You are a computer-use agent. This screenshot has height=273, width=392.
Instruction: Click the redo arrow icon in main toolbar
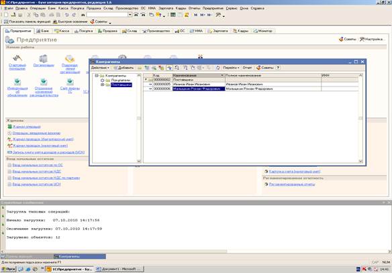(74, 15)
